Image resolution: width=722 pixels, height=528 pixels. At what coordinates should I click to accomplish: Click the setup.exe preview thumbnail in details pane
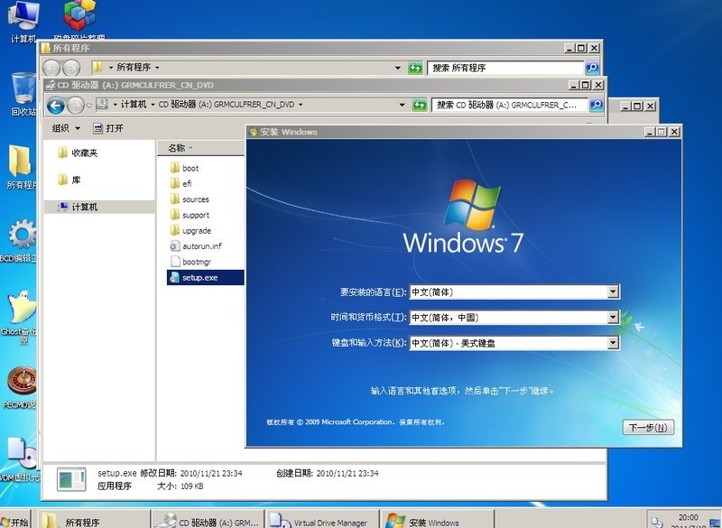[x=71, y=479]
